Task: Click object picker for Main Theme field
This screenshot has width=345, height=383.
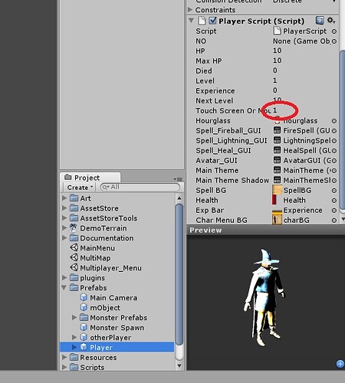Action: [334, 171]
